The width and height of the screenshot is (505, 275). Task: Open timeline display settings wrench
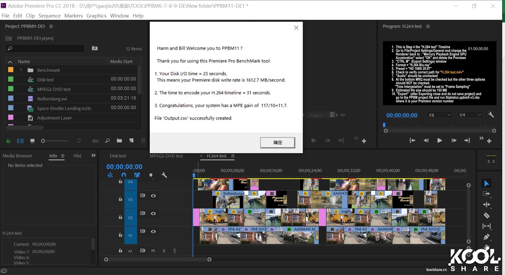pyautogui.click(x=164, y=175)
